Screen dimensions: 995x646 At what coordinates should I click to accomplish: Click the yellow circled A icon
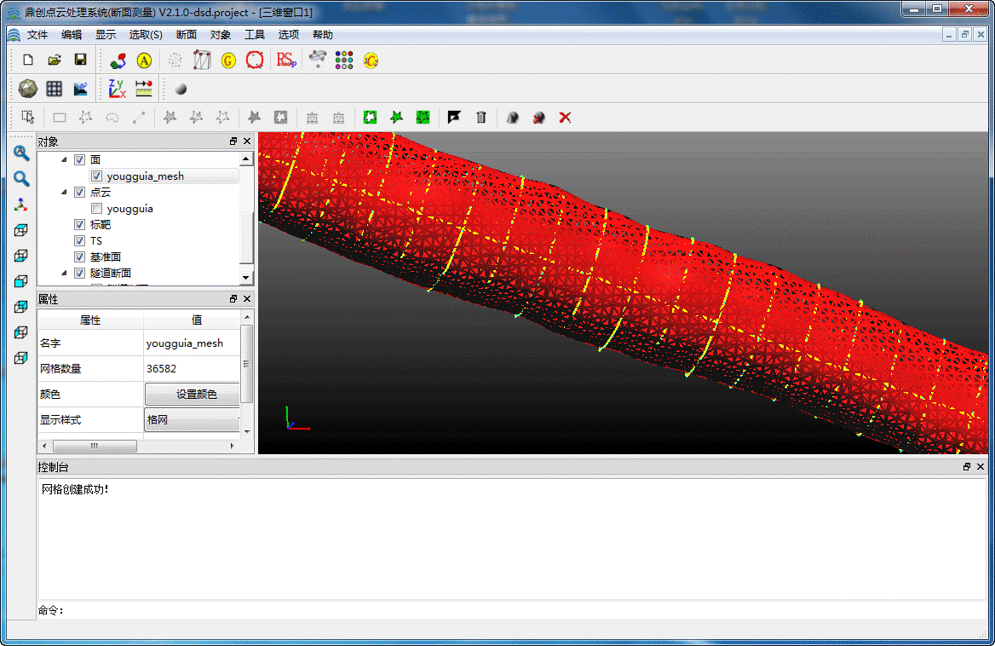(x=144, y=61)
